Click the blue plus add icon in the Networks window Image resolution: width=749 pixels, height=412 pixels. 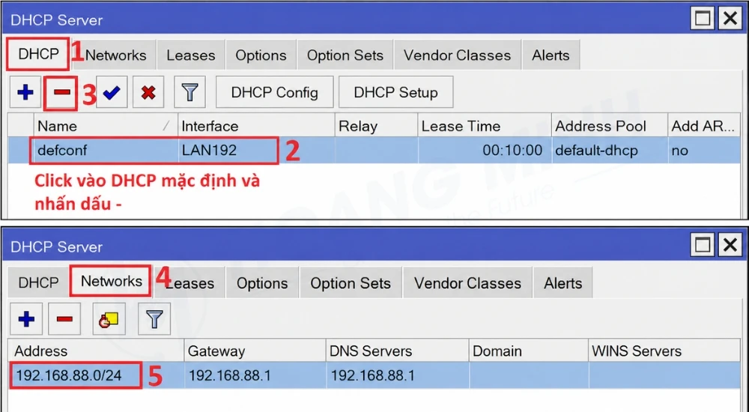click(x=26, y=319)
